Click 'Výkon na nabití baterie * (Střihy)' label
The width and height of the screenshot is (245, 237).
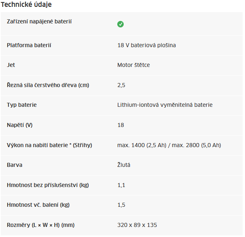(x=50, y=145)
